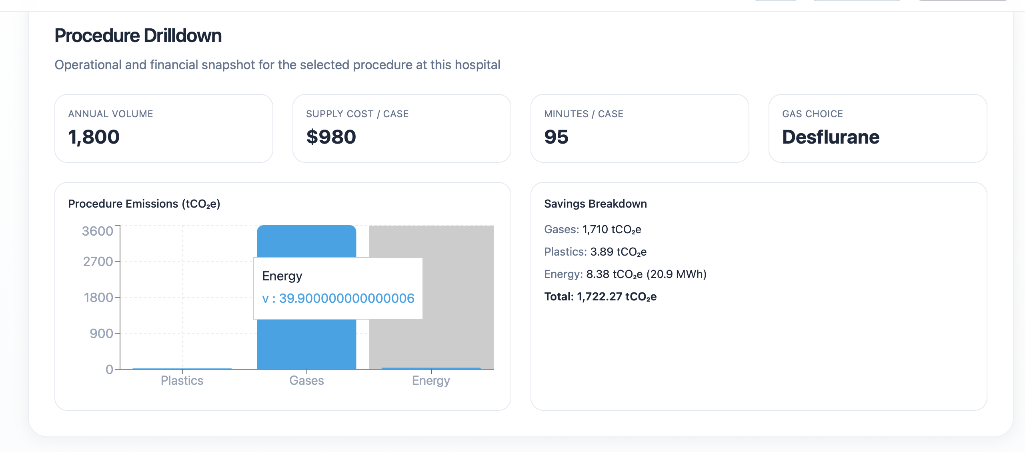Click the Energy 8.38 tCO₂e savings line

625,274
